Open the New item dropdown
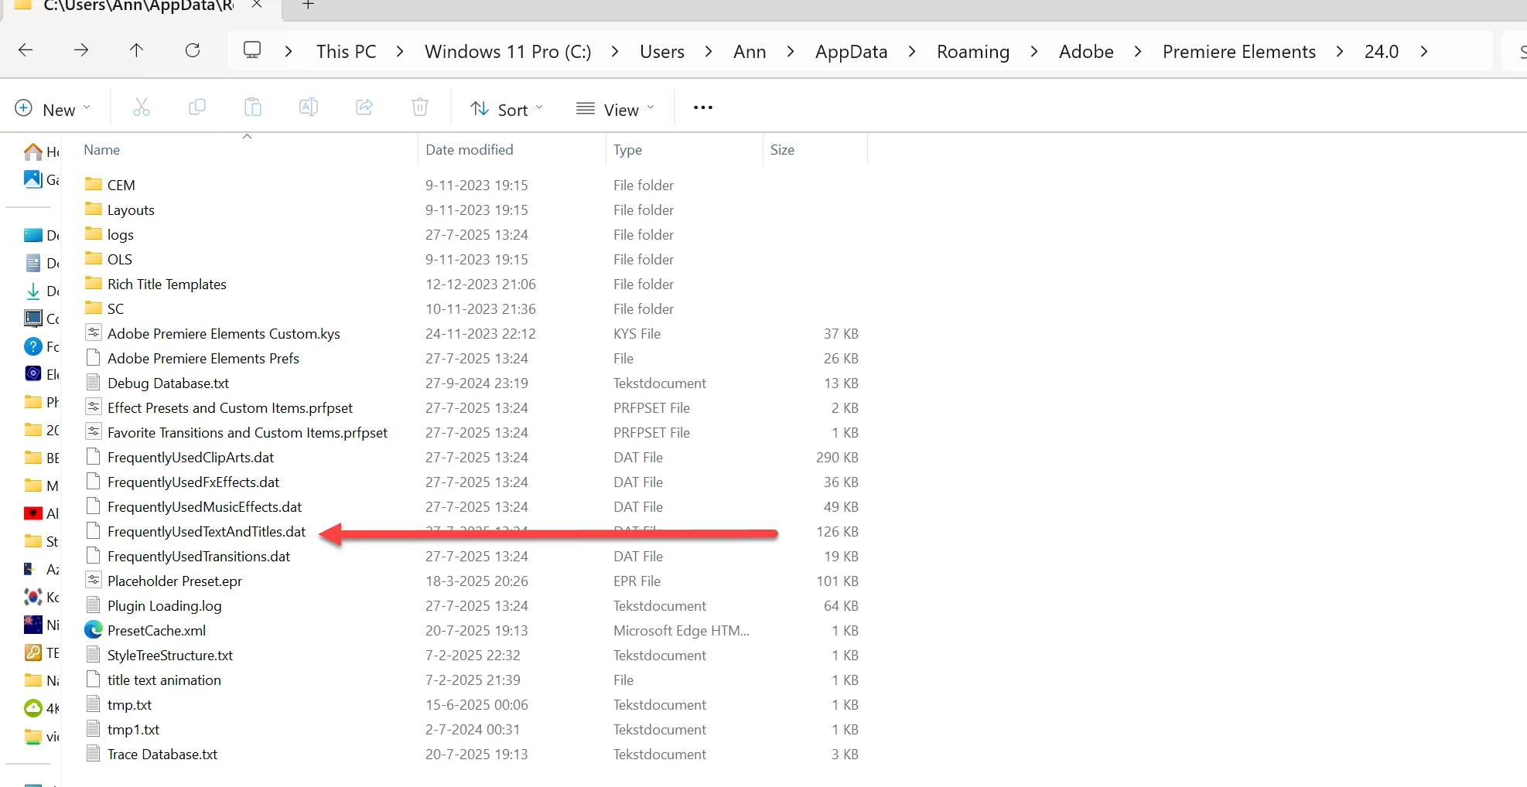 53,109
